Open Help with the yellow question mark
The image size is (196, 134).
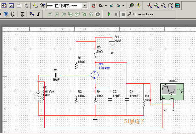point(138,6)
